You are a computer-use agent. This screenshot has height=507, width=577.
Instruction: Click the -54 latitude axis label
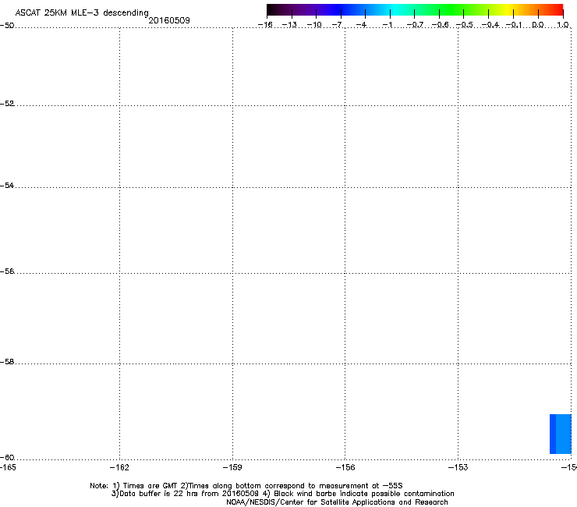[x=7, y=186]
